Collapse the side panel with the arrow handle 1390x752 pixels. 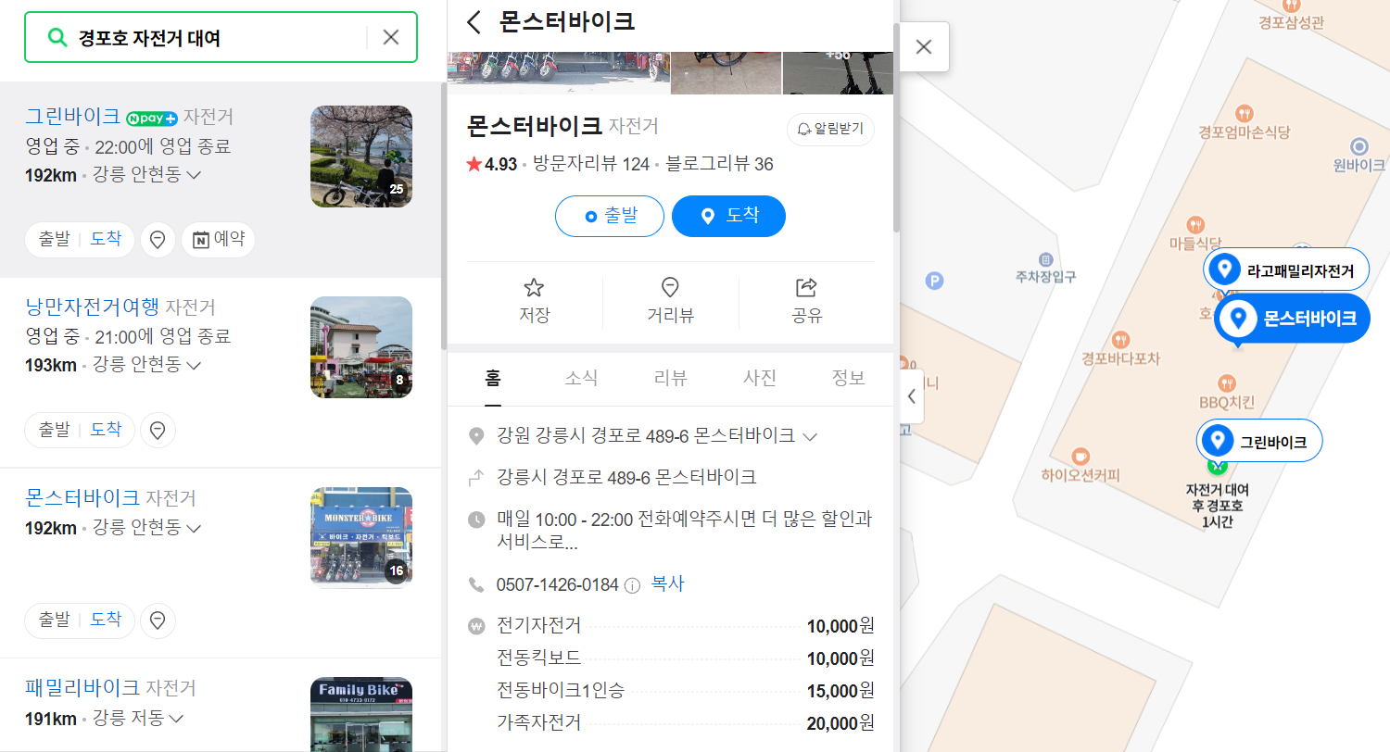click(x=912, y=396)
